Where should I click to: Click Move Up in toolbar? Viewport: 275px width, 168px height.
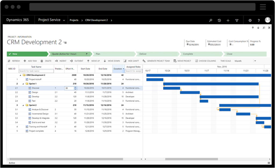(93, 61)
